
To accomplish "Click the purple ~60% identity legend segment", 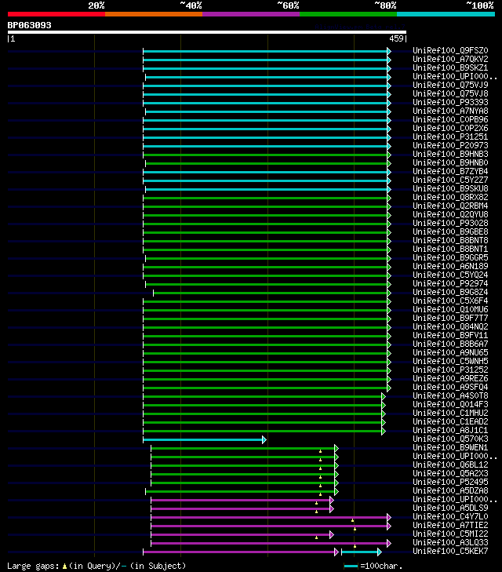I will click(x=251, y=14).
